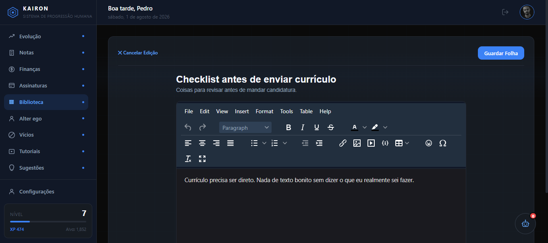Align text right

(x=216, y=143)
